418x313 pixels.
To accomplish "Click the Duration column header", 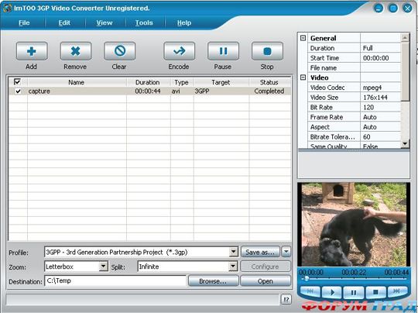I will (148, 82).
